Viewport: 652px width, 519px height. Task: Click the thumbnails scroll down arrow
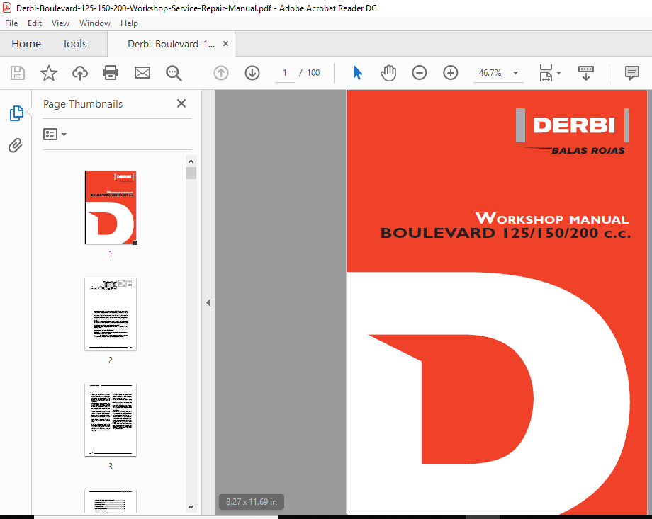pyautogui.click(x=191, y=506)
